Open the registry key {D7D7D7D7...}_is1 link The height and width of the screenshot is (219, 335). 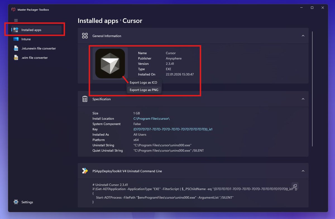[x=173, y=129]
